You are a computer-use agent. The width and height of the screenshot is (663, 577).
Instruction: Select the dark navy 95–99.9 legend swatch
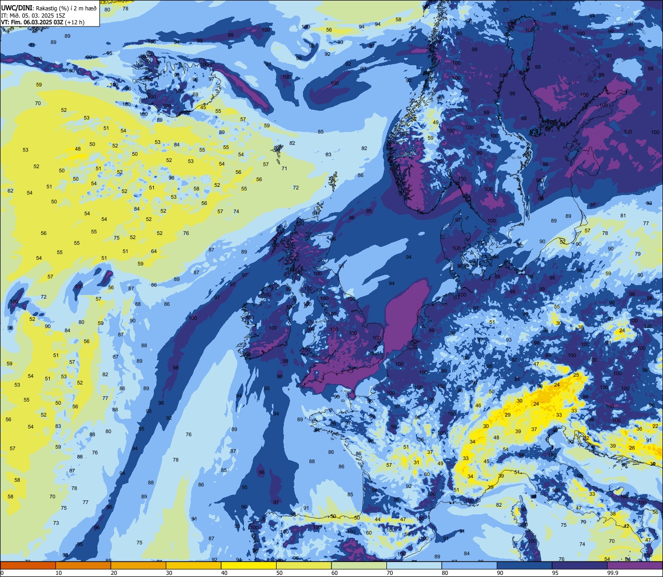(580, 565)
